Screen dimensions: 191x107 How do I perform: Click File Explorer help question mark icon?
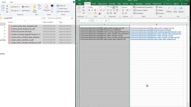(74, 2)
